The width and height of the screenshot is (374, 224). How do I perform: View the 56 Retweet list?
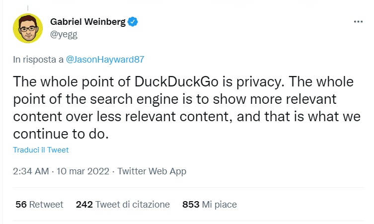(x=39, y=204)
